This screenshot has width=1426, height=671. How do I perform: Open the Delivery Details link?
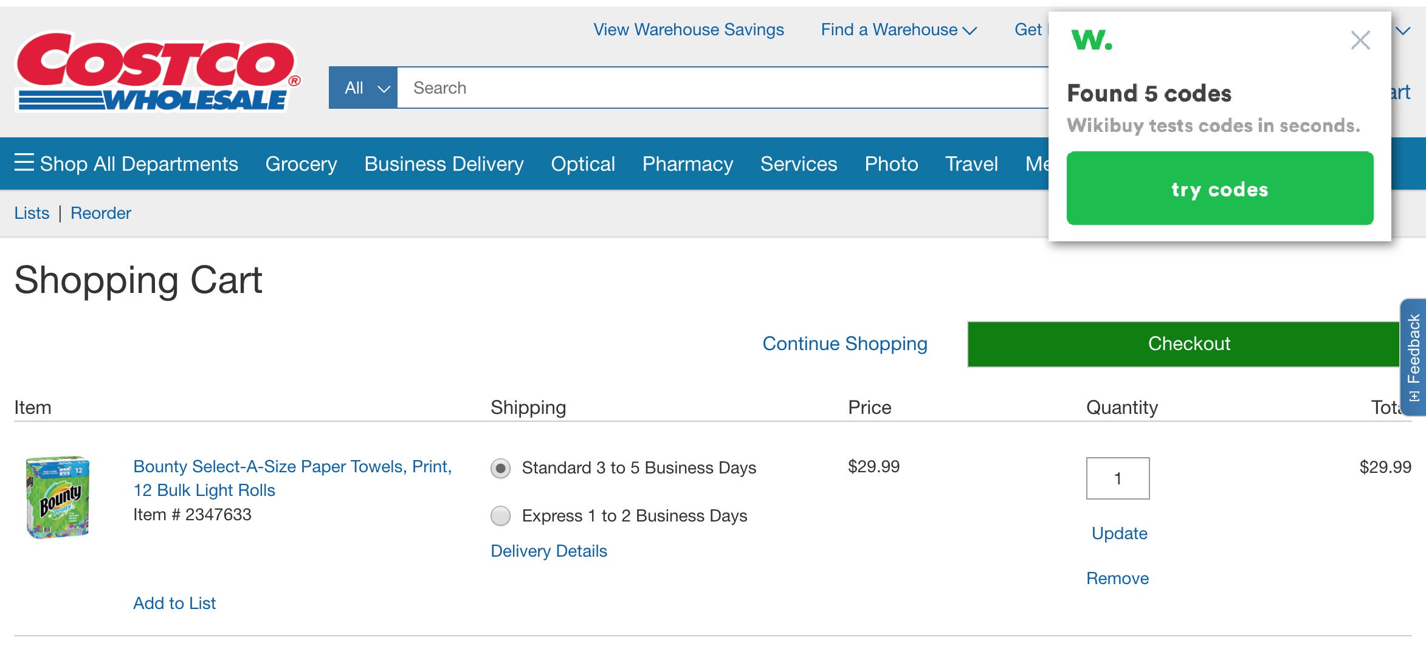pyautogui.click(x=549, y=551)
